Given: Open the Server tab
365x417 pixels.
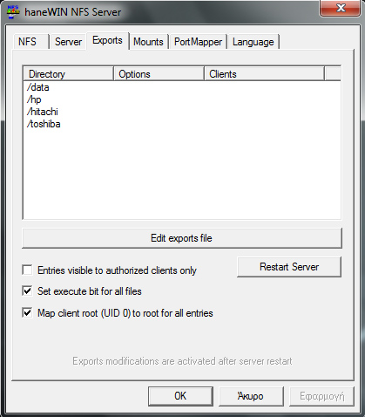Looking at the screenshot, I should pos(68,42).
